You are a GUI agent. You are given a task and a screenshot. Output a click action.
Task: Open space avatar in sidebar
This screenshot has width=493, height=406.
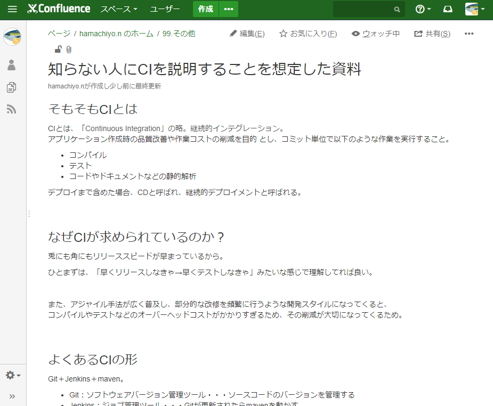(12, 36)
